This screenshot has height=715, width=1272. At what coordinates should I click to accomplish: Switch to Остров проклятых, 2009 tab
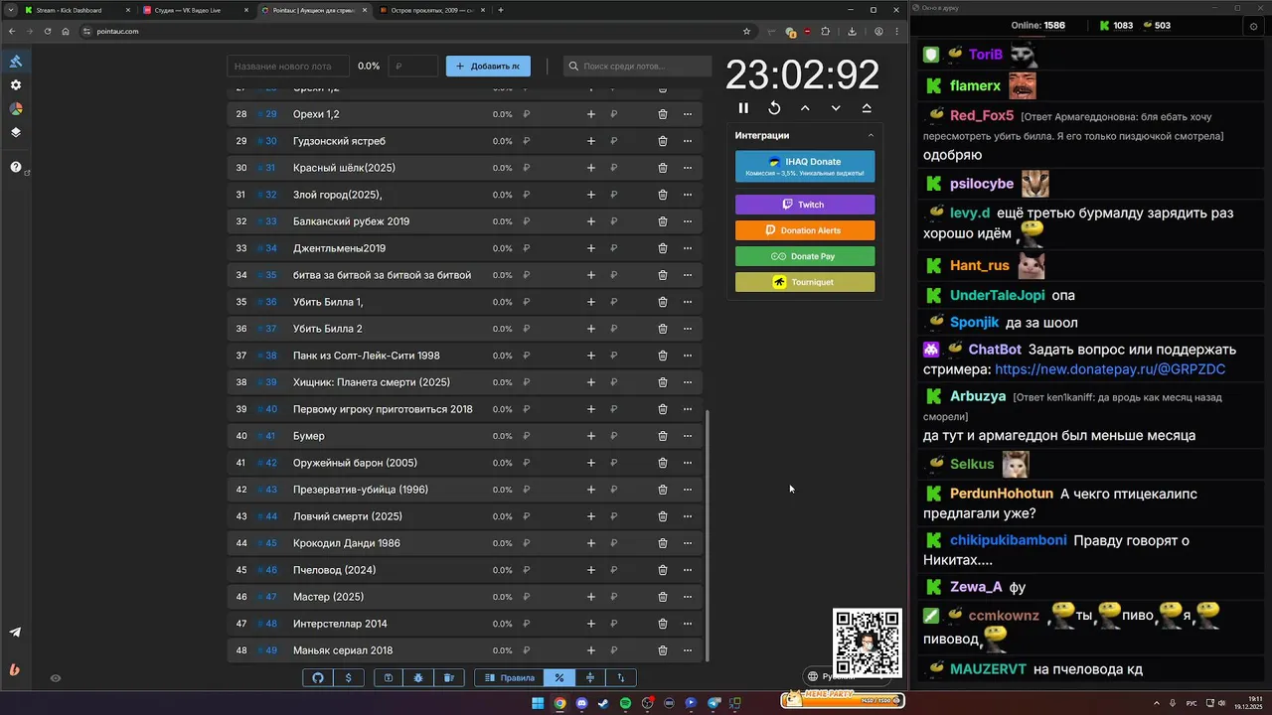430,10
